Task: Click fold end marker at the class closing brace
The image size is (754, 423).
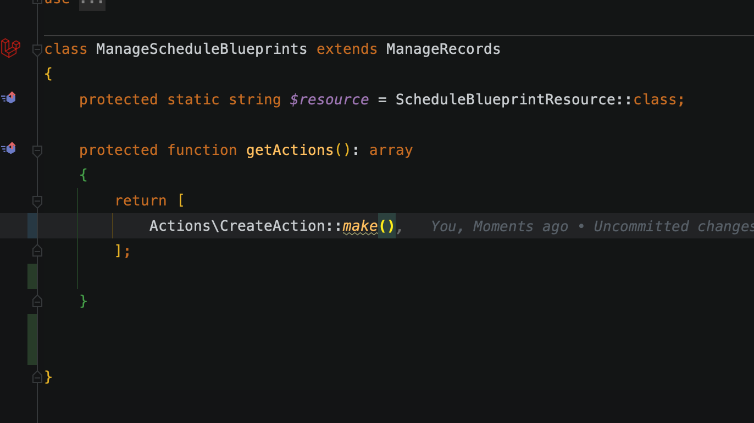Action: pyautogui.click(x=37, y=377)
